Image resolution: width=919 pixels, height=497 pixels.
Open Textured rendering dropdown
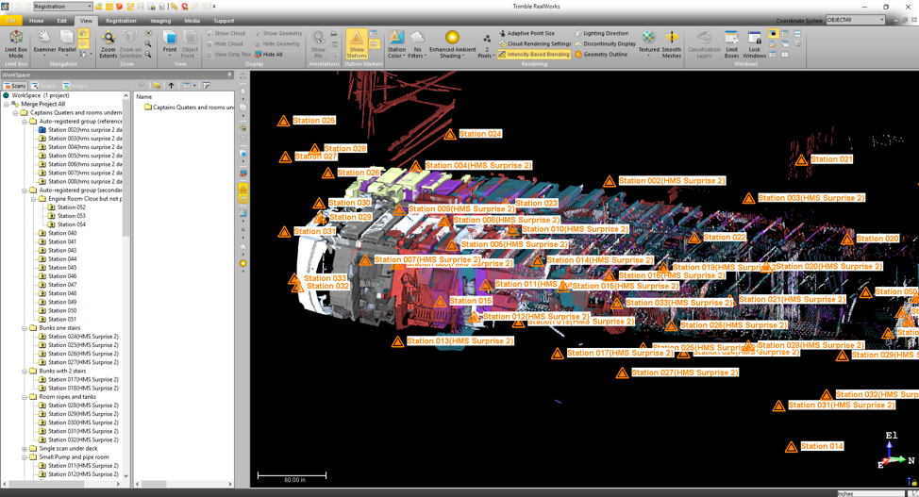pos(648,44)
